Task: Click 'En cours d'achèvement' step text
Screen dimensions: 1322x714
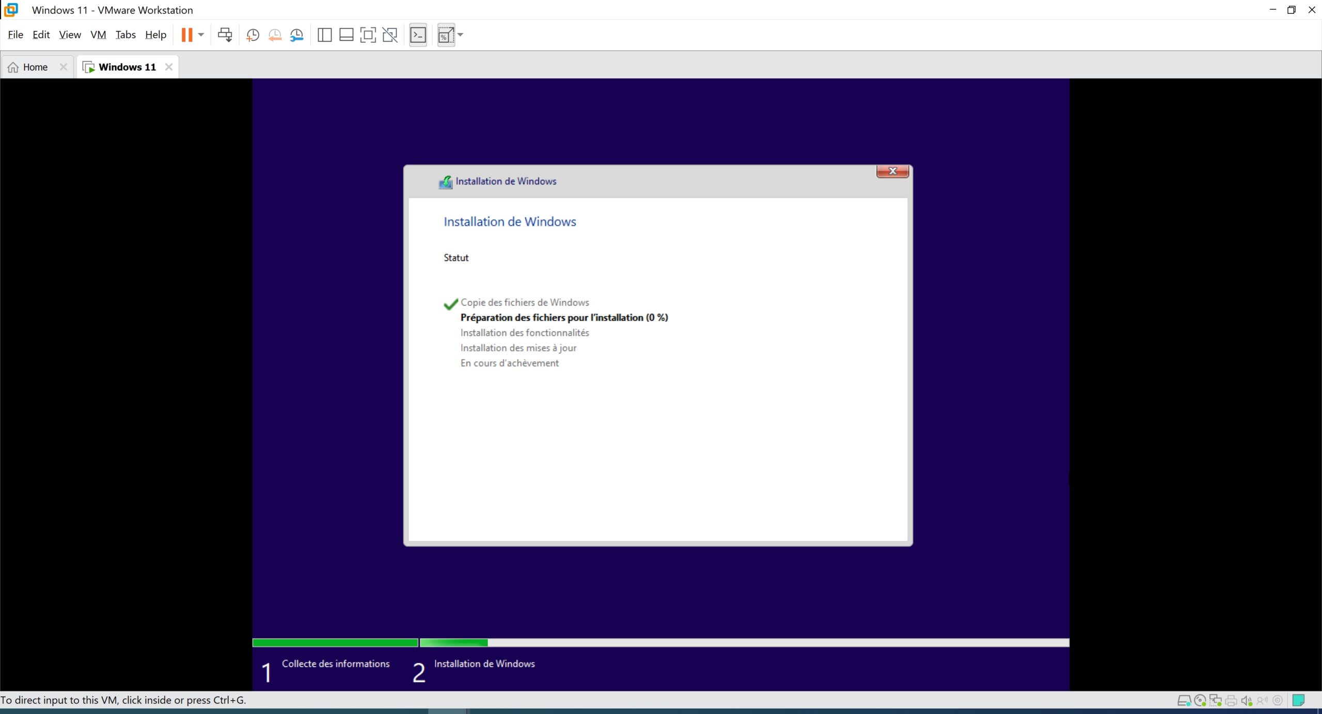Action: click(510, 363)
